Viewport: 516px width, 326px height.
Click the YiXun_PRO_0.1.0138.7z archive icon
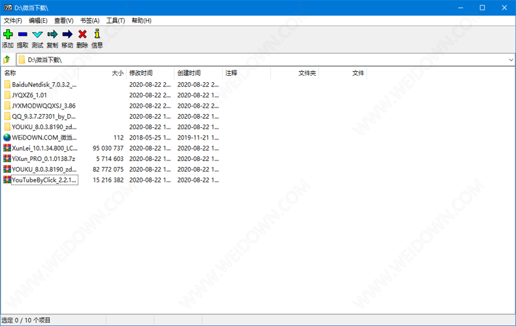pos(7,158)
